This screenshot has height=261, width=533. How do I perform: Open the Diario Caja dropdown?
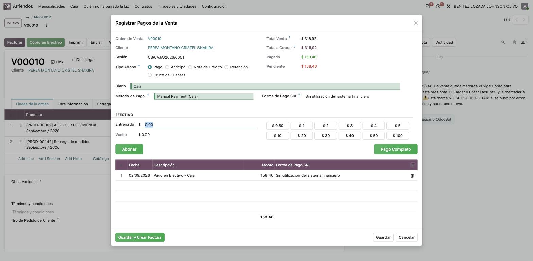point(265,86)
